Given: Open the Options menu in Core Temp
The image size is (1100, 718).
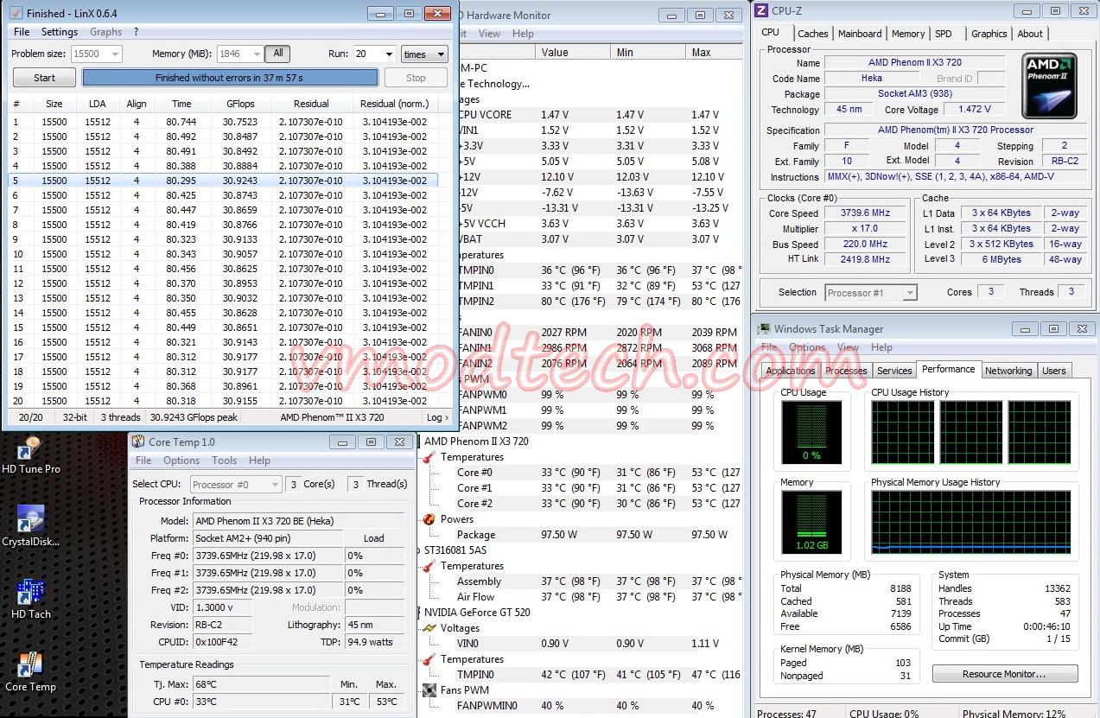Looking at the screenshot, I should point(181,461).
